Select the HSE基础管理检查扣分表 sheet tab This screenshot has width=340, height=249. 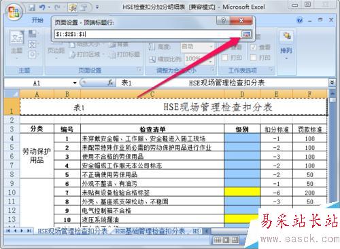[x=150, y=231]
